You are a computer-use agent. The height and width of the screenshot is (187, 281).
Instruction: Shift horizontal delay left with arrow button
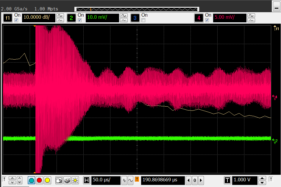188,180
